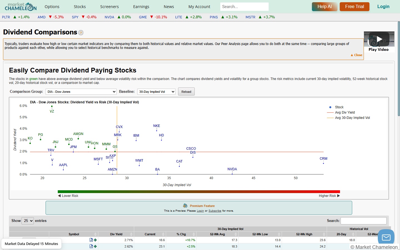This screenshot has width=400, height=250.
Task: Toggle Avg Div Yield legend line
Action: pyautogui.click(x=341, y=112)
